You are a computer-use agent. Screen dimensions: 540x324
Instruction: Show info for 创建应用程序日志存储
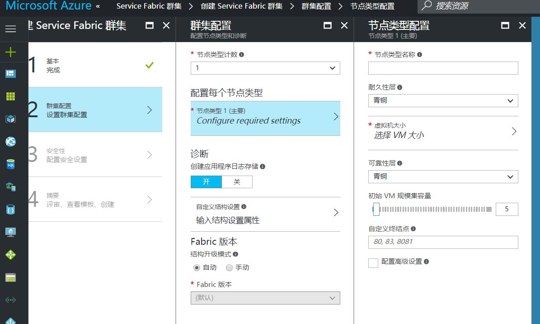click(x=263, y=167)
